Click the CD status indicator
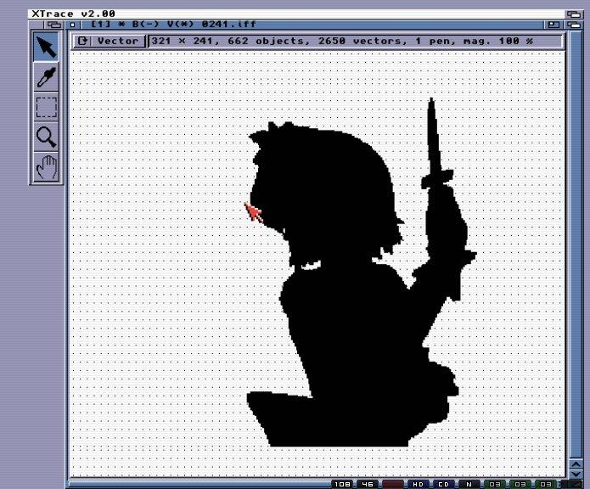The height and width of the screenshot is (489, 590). pos(443,485)
